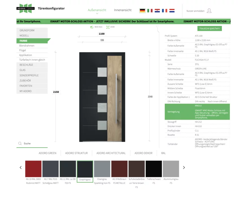Open the GRUNDFORM menu section
The height and width of the screenshot is (197, 240).
pyautogui.click(x=32, y=30)
